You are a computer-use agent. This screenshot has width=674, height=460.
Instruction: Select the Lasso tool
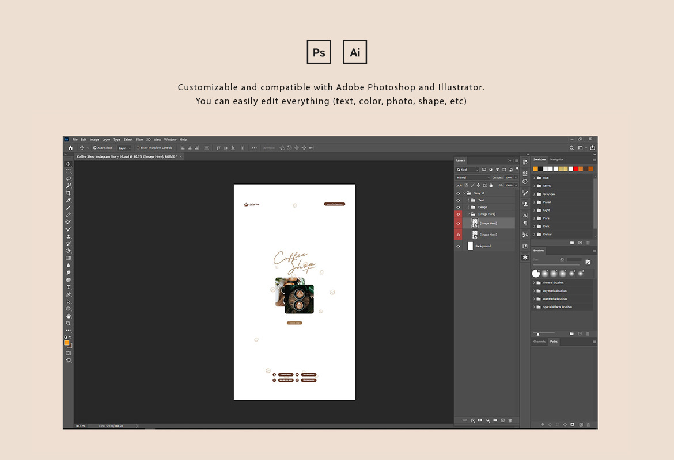point(69,178)
